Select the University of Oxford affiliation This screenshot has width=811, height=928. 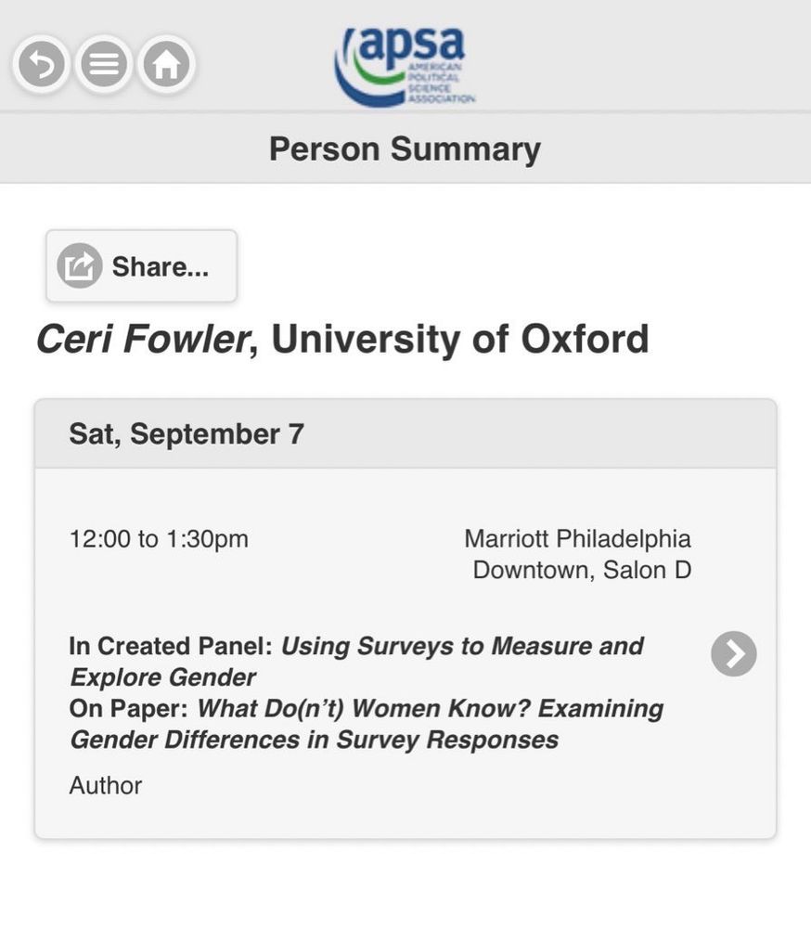click(460, 340)
